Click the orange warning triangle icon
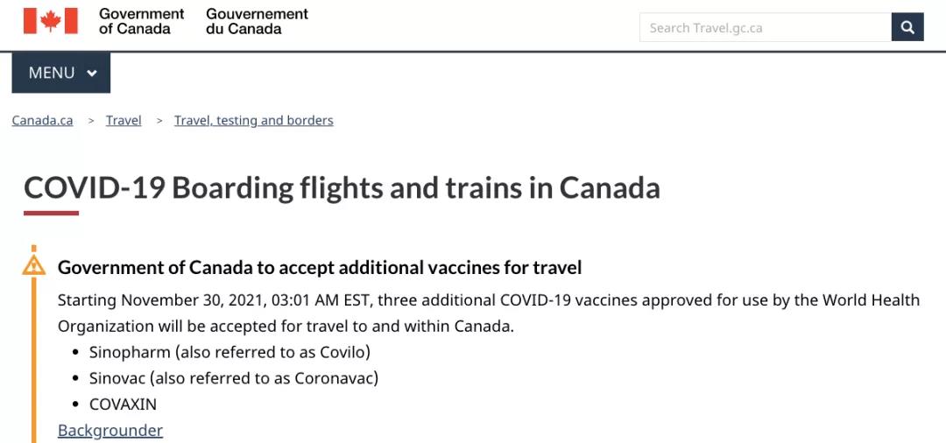Viewport: 946px width, 443px height. point(34,264)
